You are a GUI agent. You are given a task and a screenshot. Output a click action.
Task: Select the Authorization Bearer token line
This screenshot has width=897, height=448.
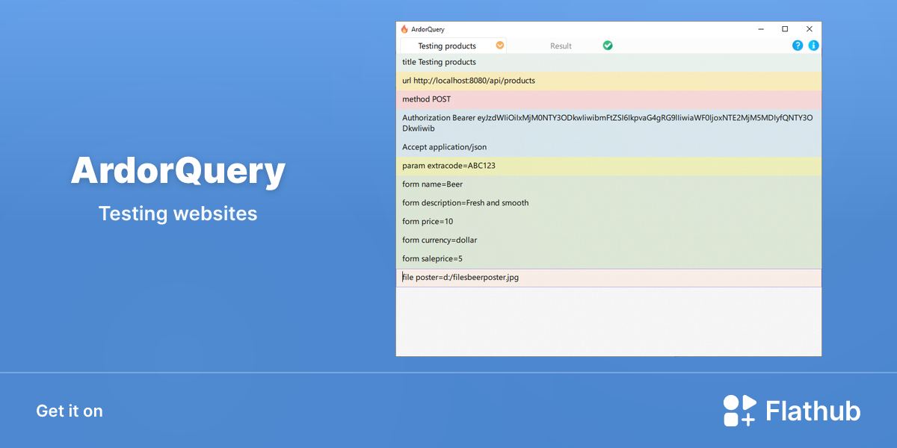(608, 123)
